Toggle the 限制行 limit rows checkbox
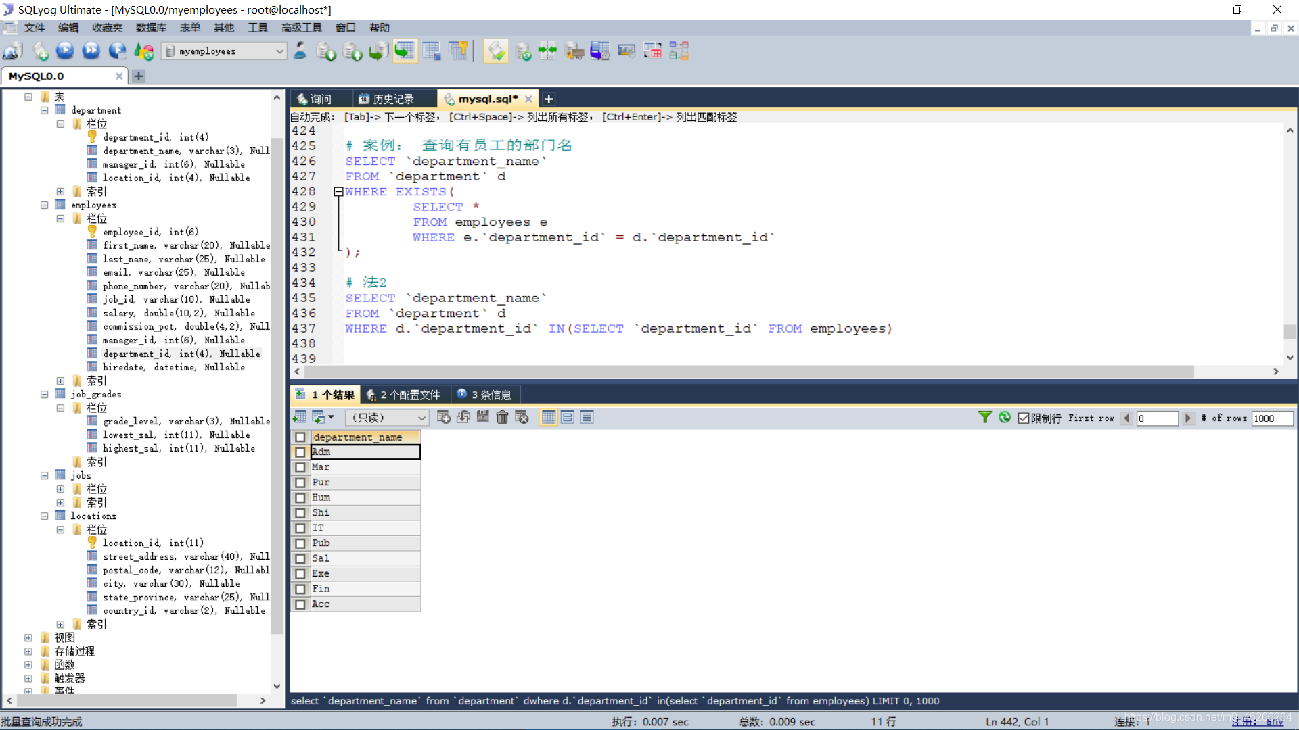 click(1024, 418)
